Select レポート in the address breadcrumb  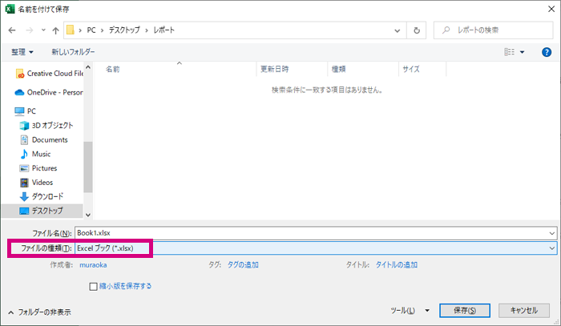pyautogui.click(x=163, y=30)
